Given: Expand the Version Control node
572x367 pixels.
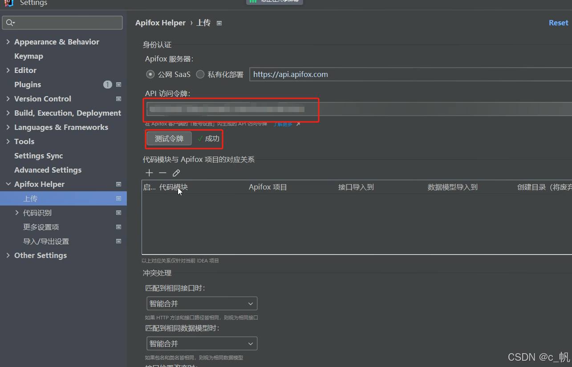Looking at the screenshot, I should [8, 99].
